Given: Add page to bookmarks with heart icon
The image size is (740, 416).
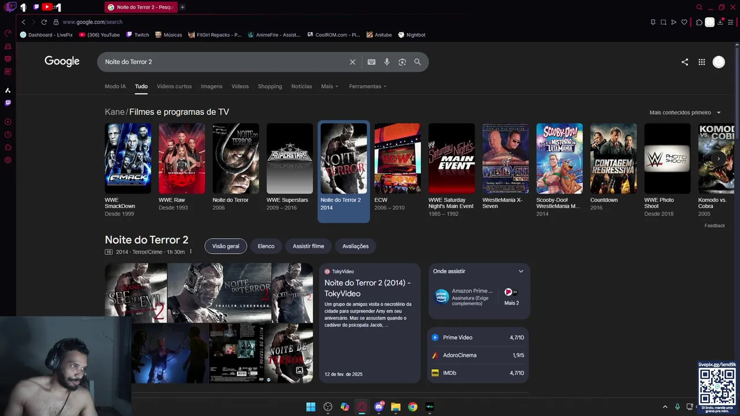Looking at the screenshot, I should pyautogui.click(x=684, y=22).
